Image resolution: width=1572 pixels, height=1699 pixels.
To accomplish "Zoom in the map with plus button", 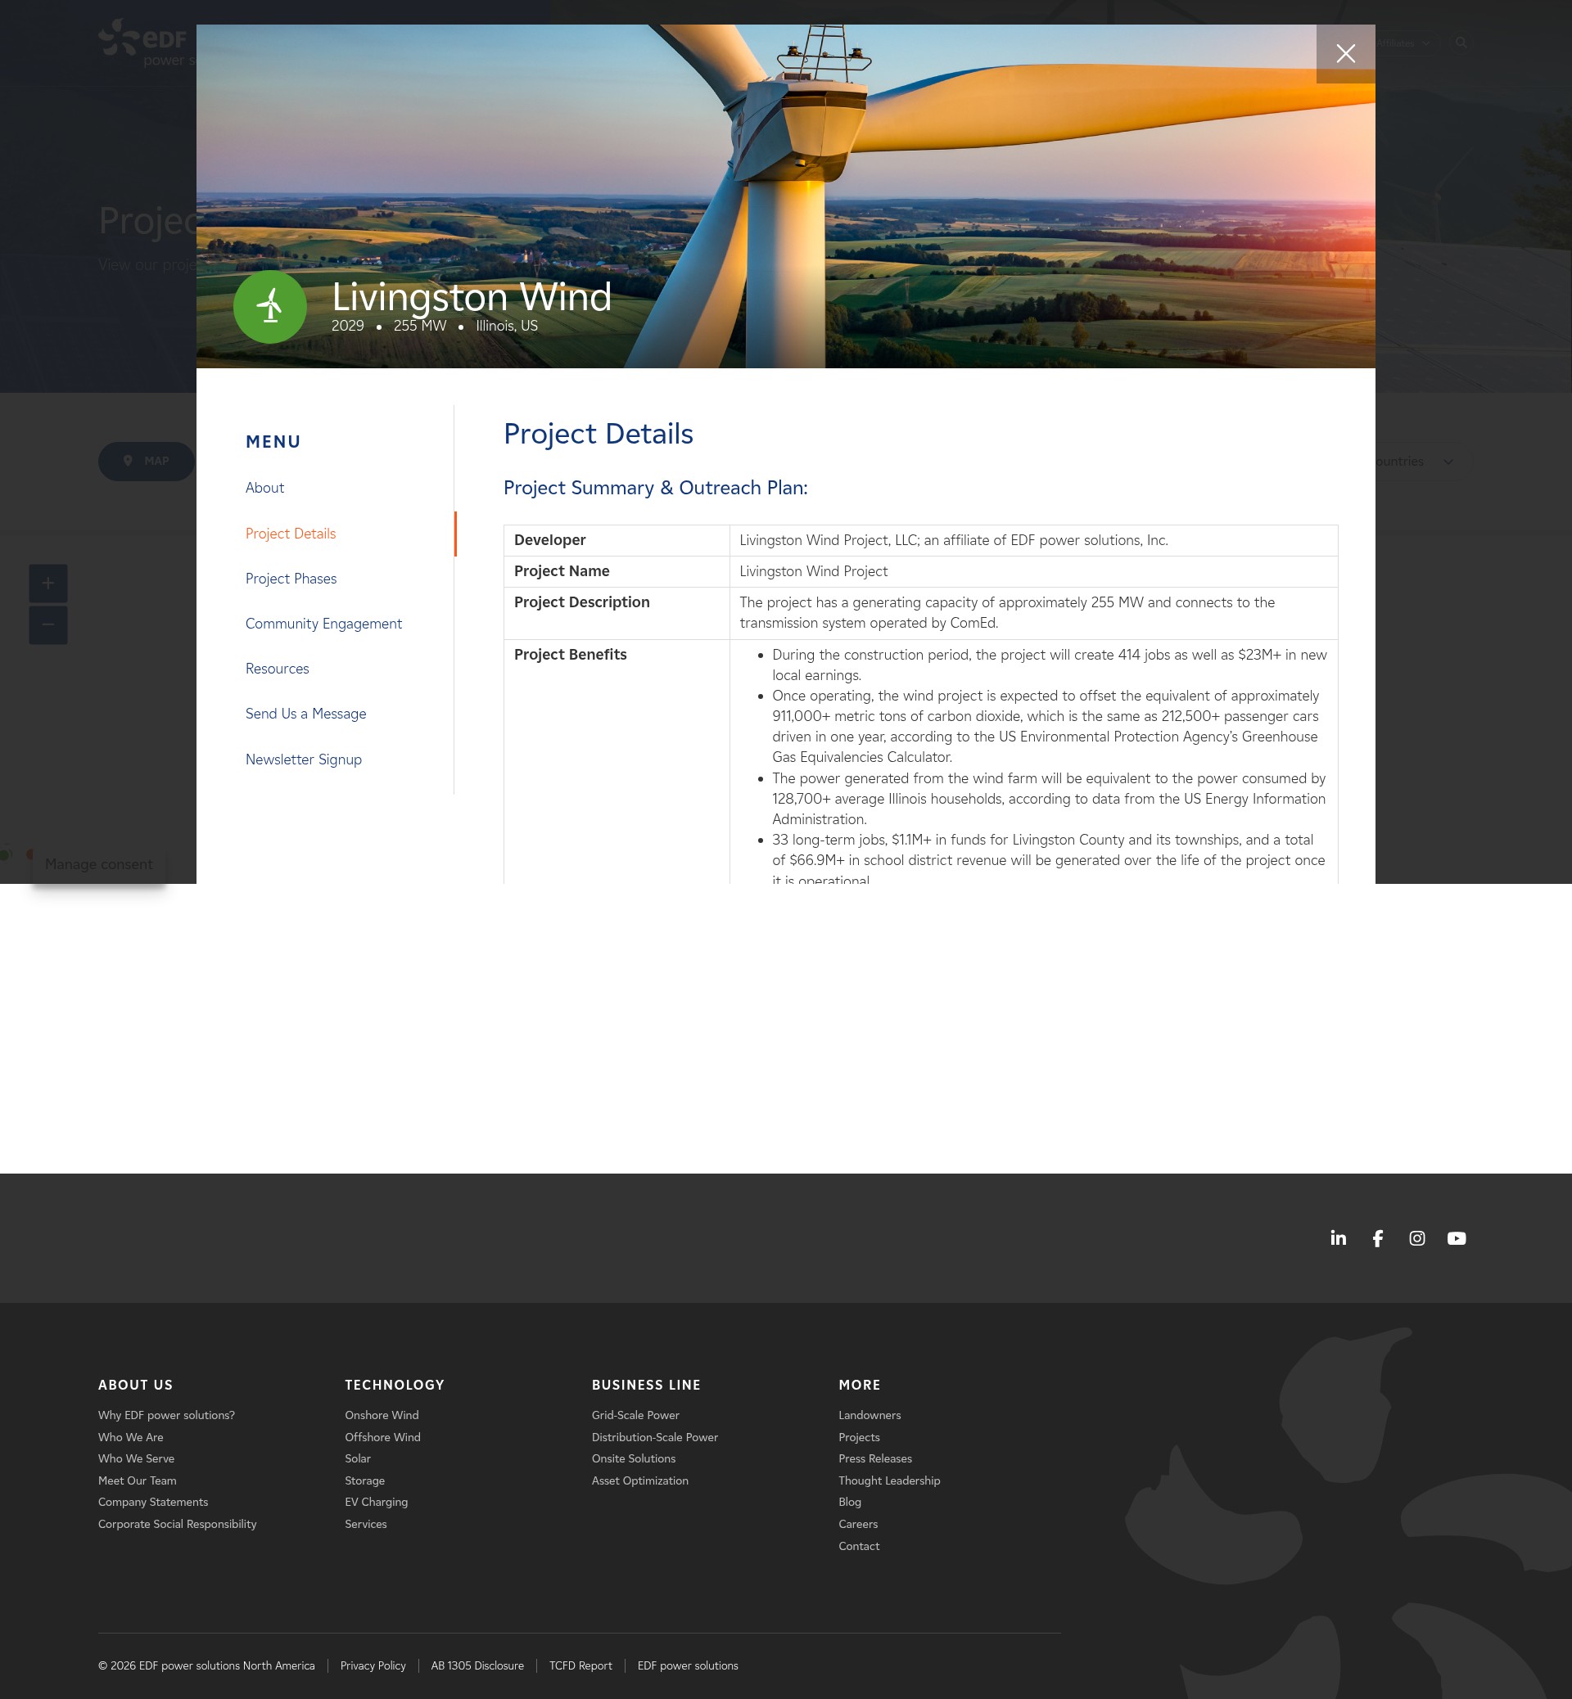I will 48,584.
